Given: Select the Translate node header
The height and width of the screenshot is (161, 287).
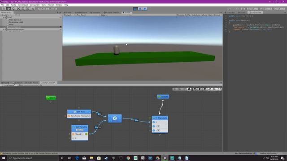Looking at the screenshot, I should (x=160, y=118).
